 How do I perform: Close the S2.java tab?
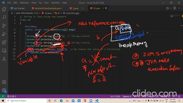point(106,8)
